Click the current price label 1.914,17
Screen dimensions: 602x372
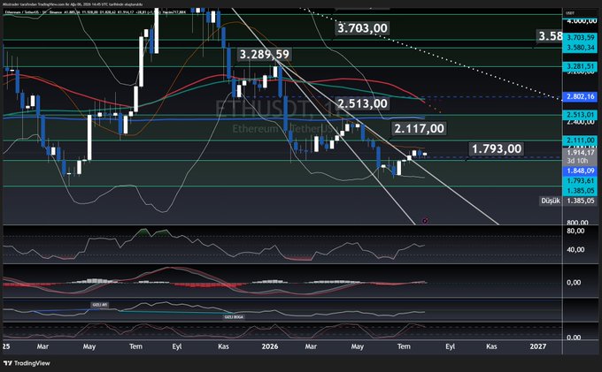[x=580, y=153]
